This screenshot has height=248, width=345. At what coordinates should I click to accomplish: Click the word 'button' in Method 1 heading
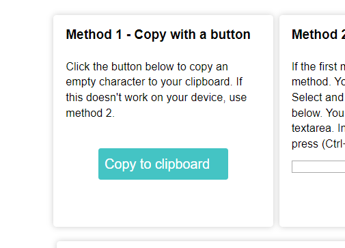click(230, 34)
